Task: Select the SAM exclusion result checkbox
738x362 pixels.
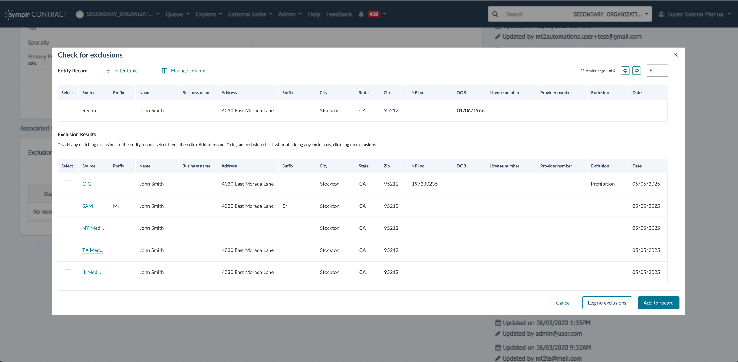Action: [x=68, y=206]
